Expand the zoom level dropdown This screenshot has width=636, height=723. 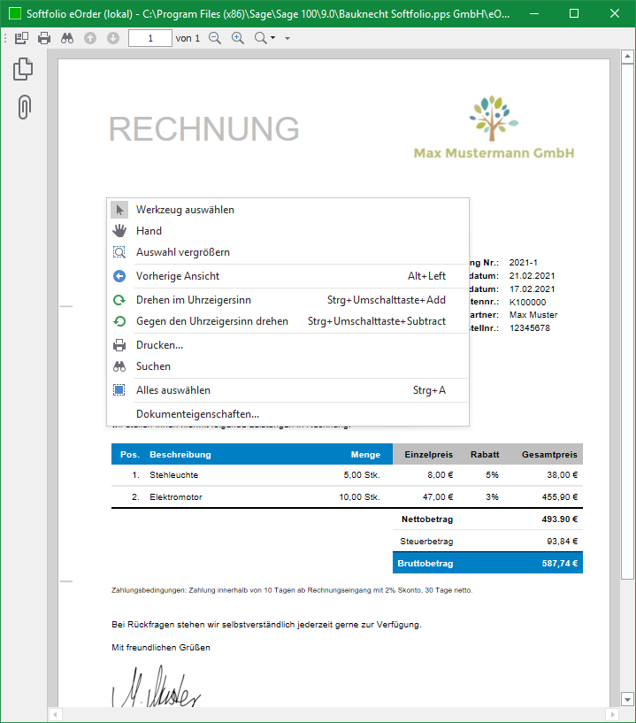(264, 38)
